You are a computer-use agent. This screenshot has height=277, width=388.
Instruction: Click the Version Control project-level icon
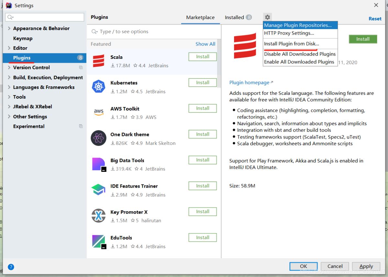(81, 68)
